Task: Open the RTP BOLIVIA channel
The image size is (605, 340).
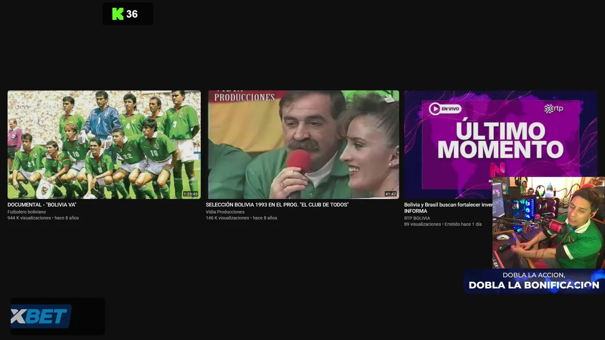Action: pyautogui.click(x=417, y=218)
